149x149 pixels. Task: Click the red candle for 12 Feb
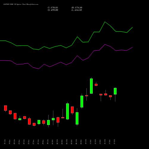96,85
